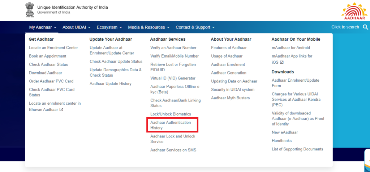Open mAadhaar App links for iOS
The width and height of the screenshot is (370, 172).
[x=292, y=59]
